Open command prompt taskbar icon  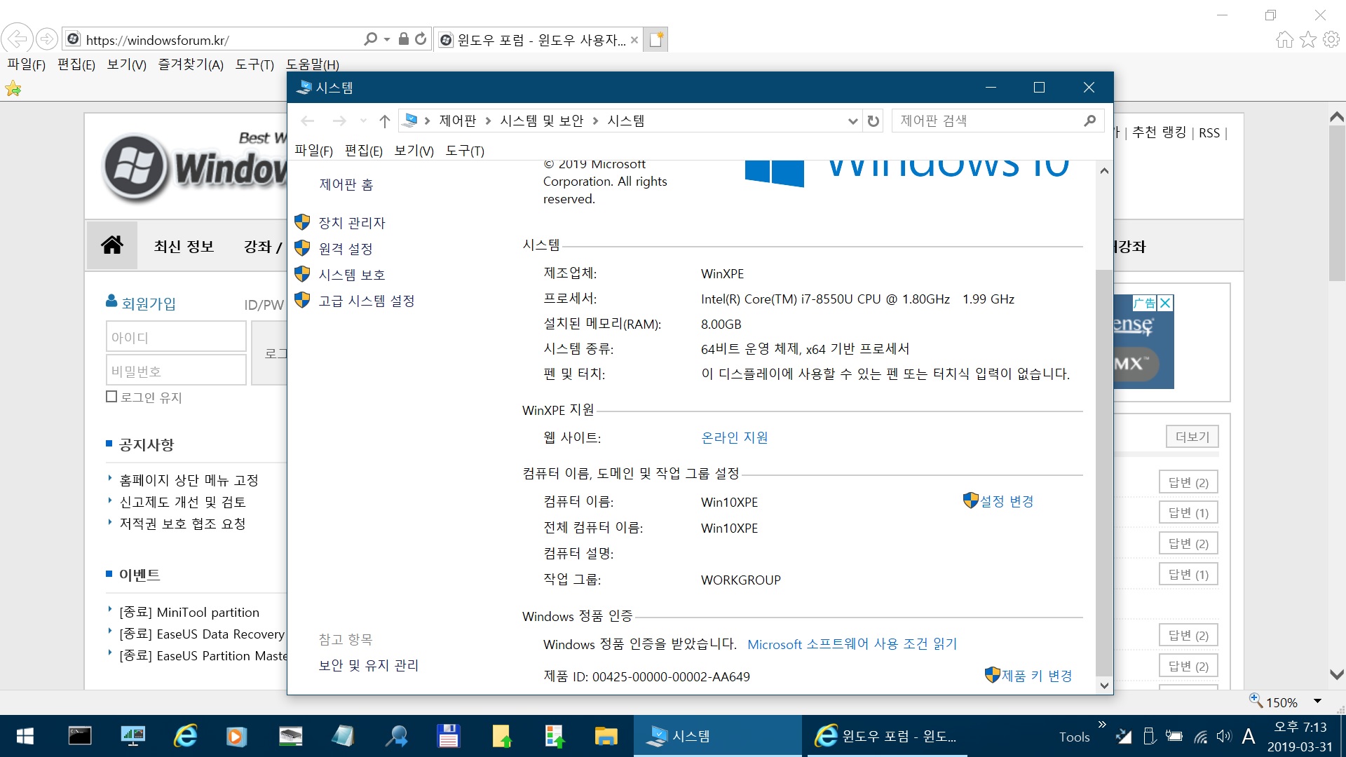click(79, 736)
